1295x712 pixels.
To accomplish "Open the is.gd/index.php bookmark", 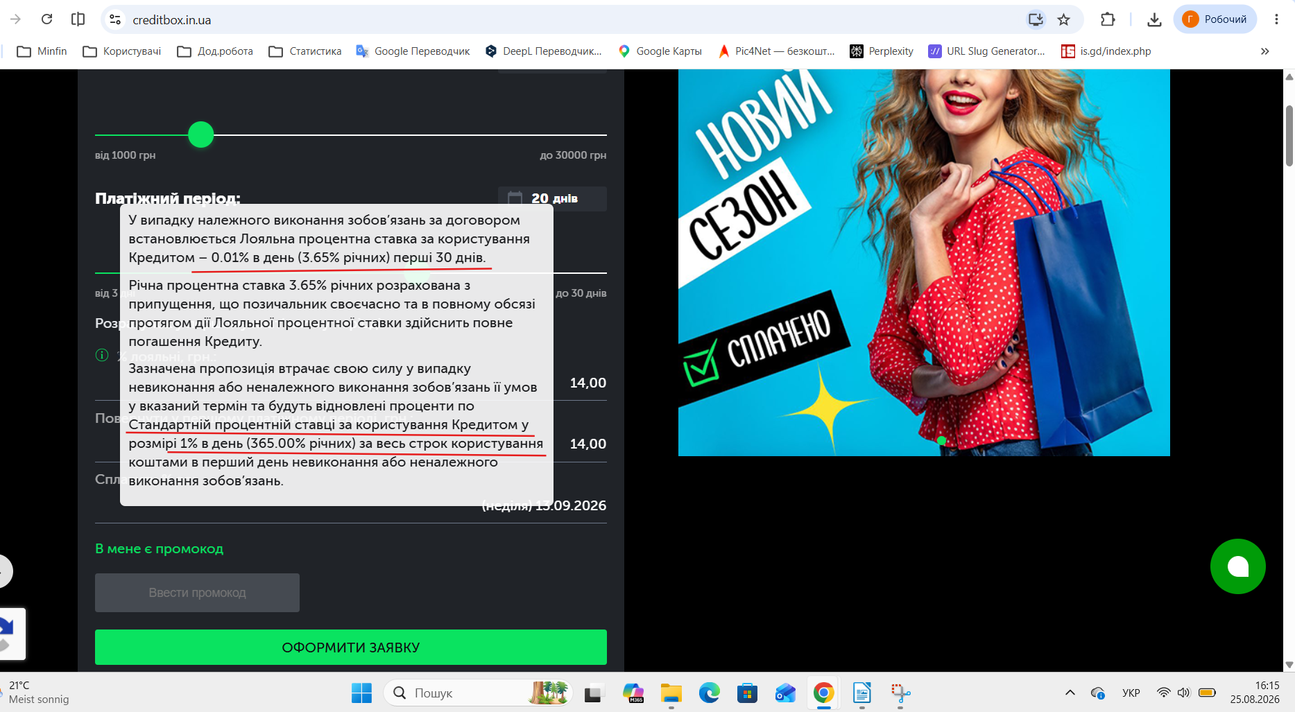I will (1106, 51).
